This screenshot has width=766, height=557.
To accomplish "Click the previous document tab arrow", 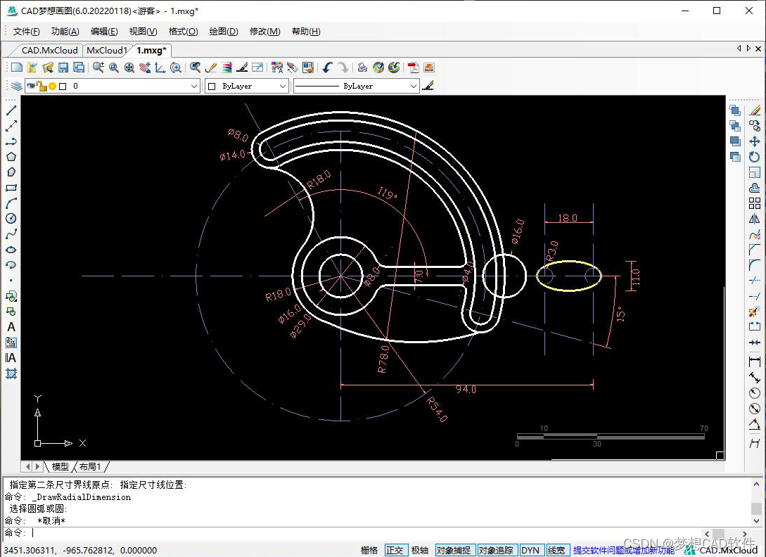I will click(739, 49).
